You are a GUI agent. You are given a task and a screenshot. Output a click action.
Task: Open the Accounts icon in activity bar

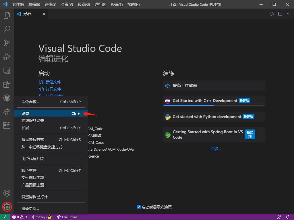(x=7, y=193)
